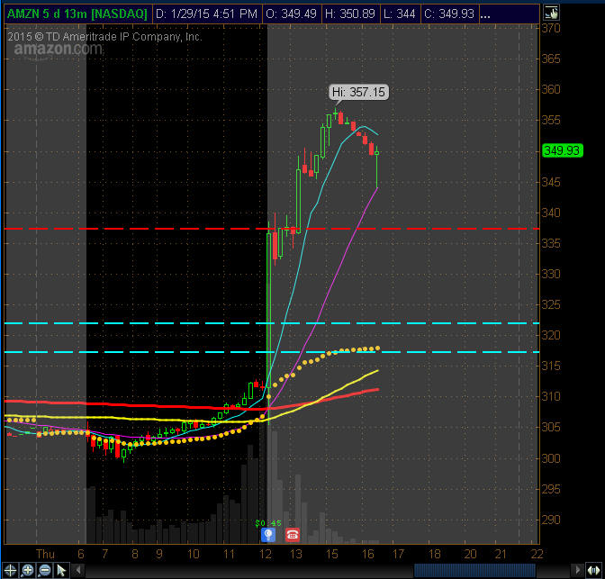Click the date field showing 1/29/15

[x=206, y=14]
